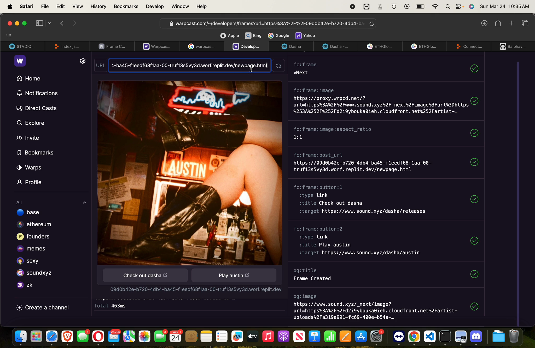Open the base channel
This screenshot has height=348, width=535.
coord(28,212)
